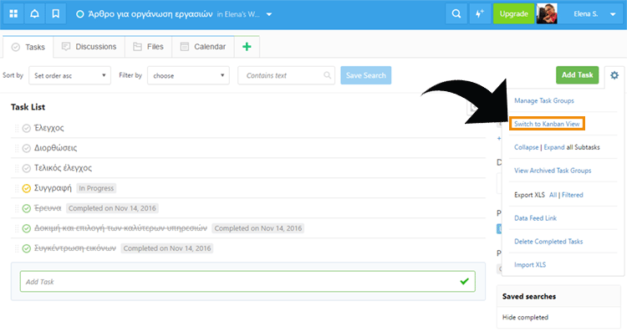627x332 pixels.
Task: Switch to the Discussions tab
Action: [89, 47]
